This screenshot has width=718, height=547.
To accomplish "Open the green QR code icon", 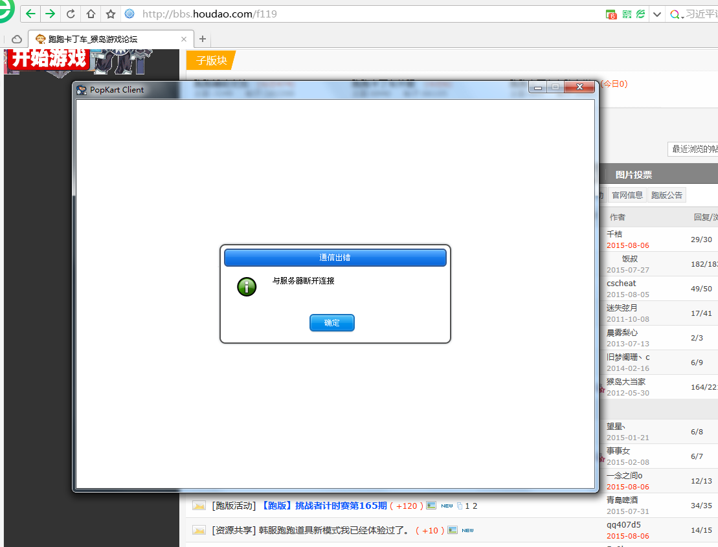I will (627, 14).
